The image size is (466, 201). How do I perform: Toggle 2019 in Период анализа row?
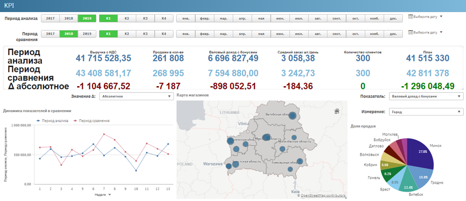(87, 19)
